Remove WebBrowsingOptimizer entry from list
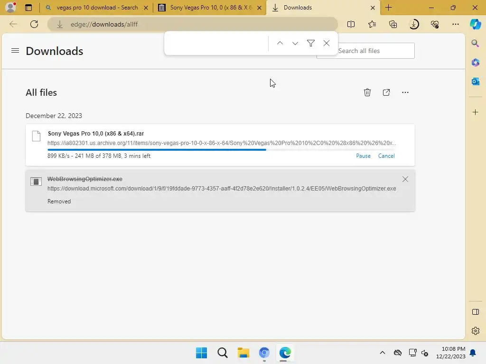The width and height of the screenshot is (486, 364). pos(405,179)
